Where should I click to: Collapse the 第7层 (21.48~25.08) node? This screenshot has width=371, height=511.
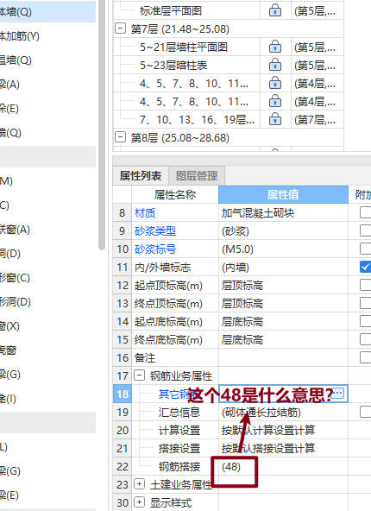(120, 28)
